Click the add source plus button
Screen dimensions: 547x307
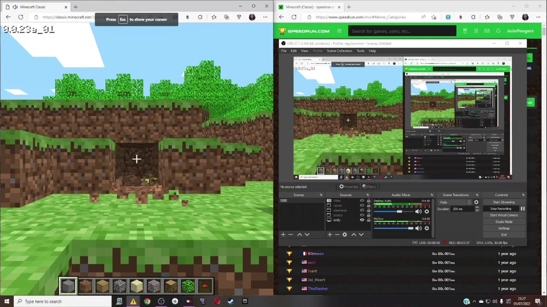click(x=329, y=235)
